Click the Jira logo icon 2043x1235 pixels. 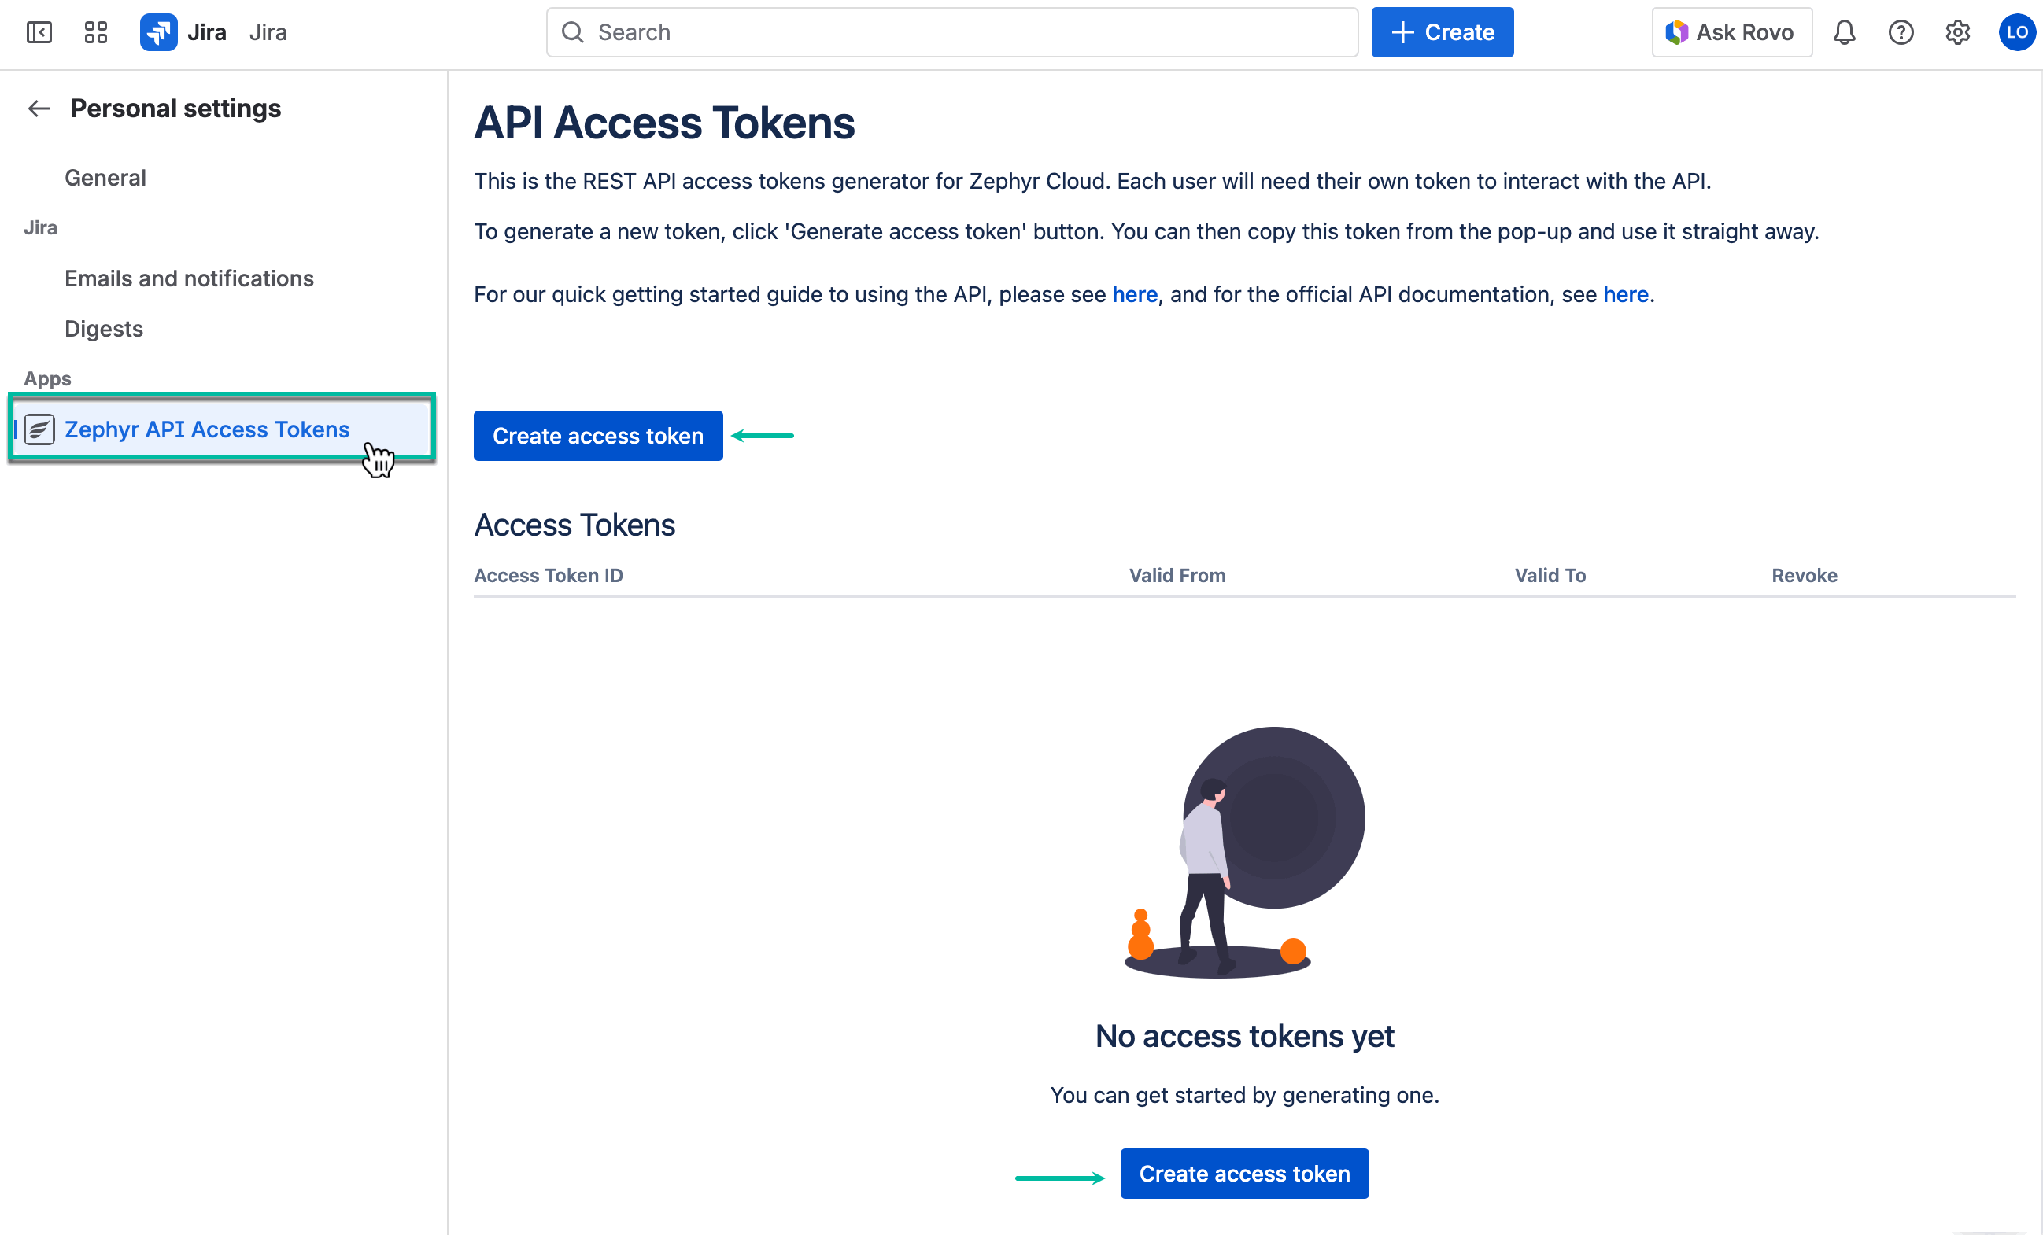click(158, 32)
